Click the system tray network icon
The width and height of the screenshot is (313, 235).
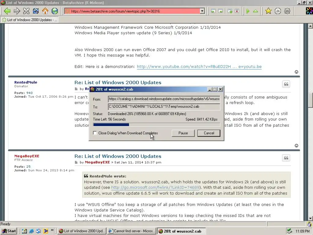click(x=289, y=231)
